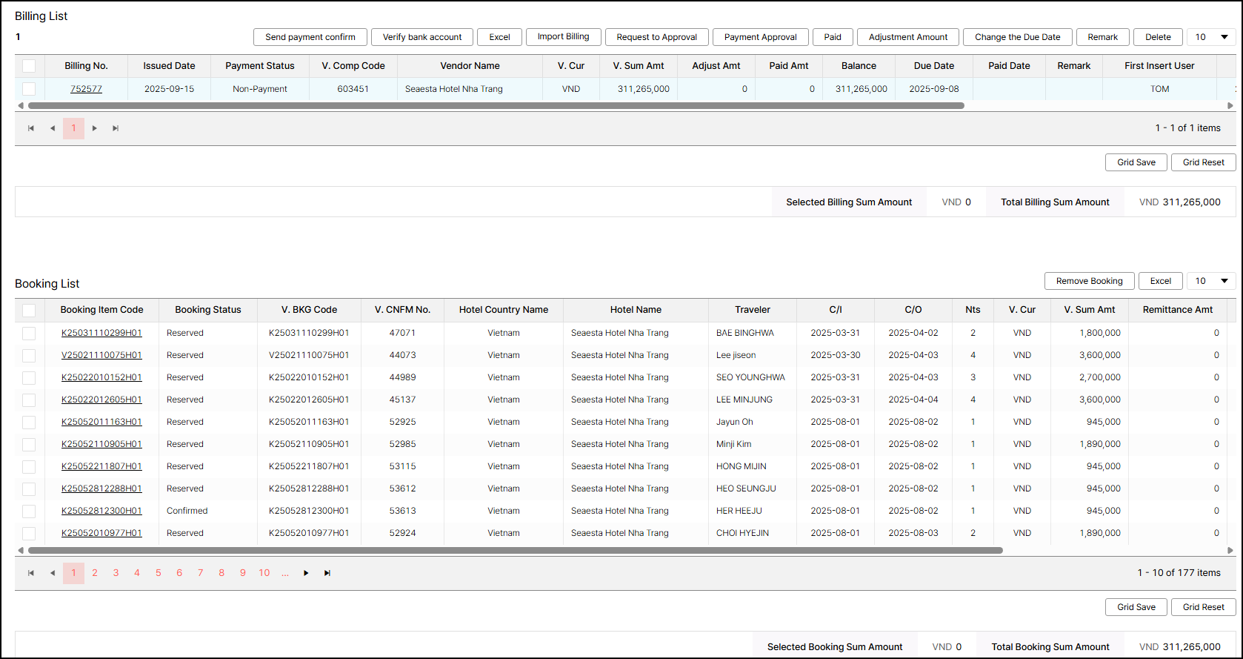This screenshot has height=659, width=1243.
Task: Click the Booking List horizontal scrollbar
Action: tap(515, 551)
